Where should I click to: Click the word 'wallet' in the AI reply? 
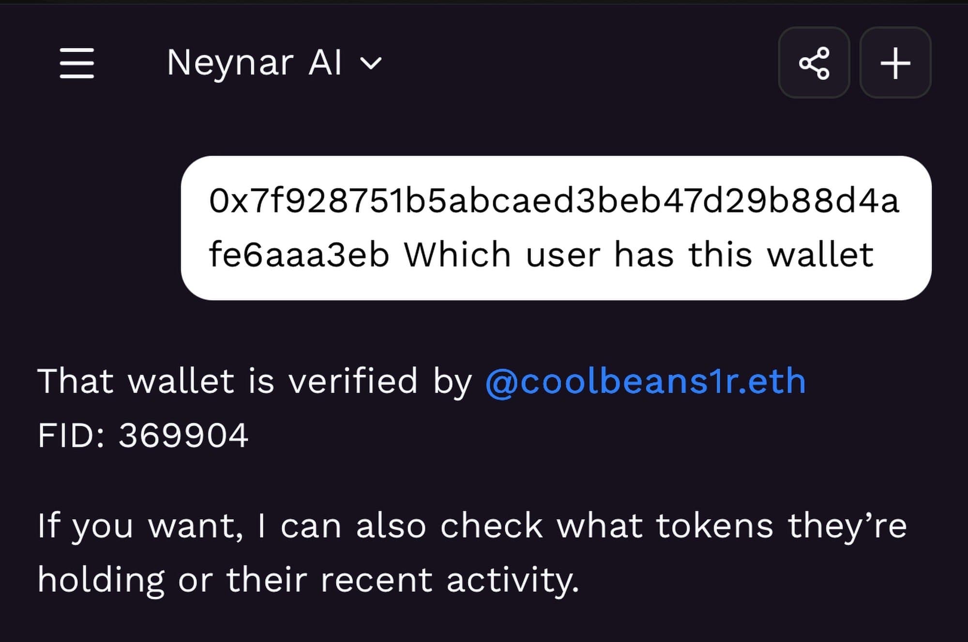pos(181,381)
